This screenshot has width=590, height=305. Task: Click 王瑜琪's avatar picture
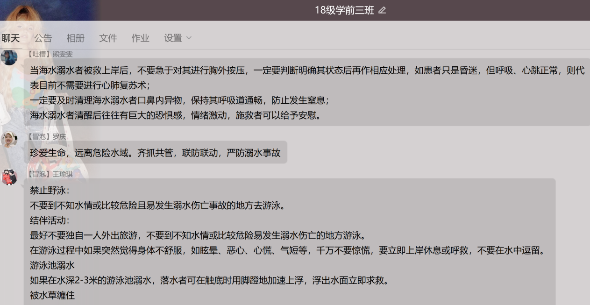(9, 177)
